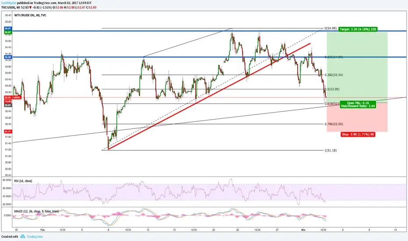This screenshot has width=408, height=241.
Task: Click the green 54.87 price label
Action: coord(8,32)
